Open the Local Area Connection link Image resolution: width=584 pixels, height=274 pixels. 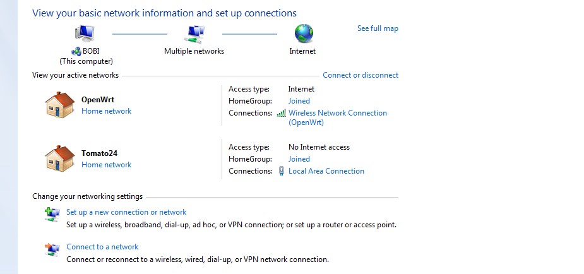pos(326,171)
